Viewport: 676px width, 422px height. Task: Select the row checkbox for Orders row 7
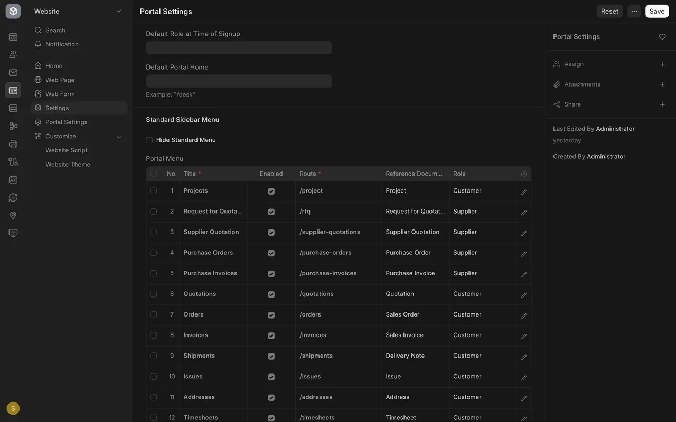click(154, 314)
